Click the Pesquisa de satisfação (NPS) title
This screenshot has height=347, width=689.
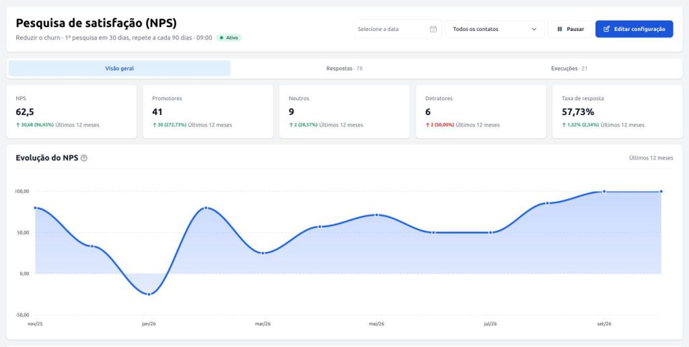96,24
